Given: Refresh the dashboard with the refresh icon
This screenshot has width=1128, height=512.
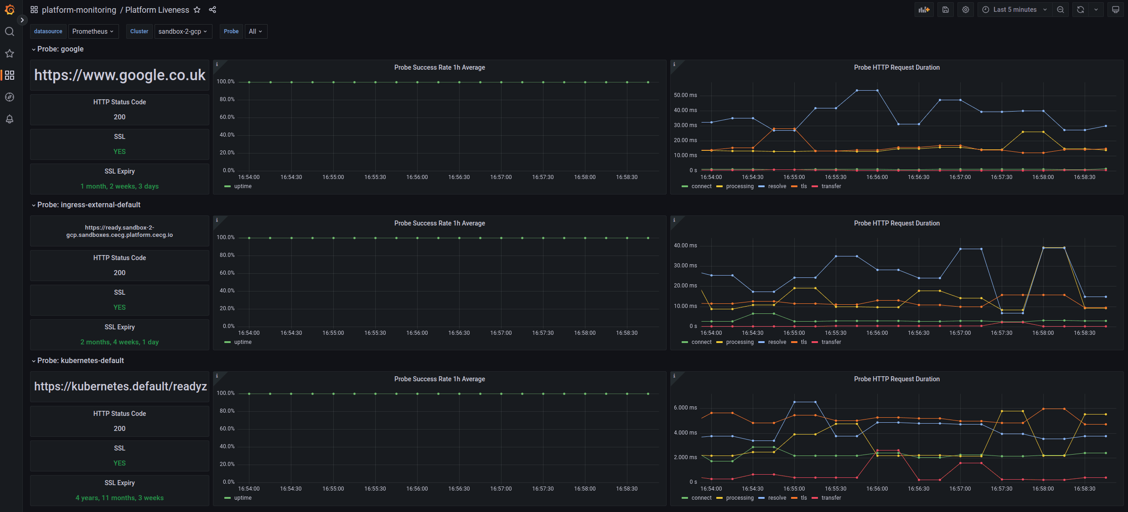Looking at the screenshot, I should coord(1080,10).
